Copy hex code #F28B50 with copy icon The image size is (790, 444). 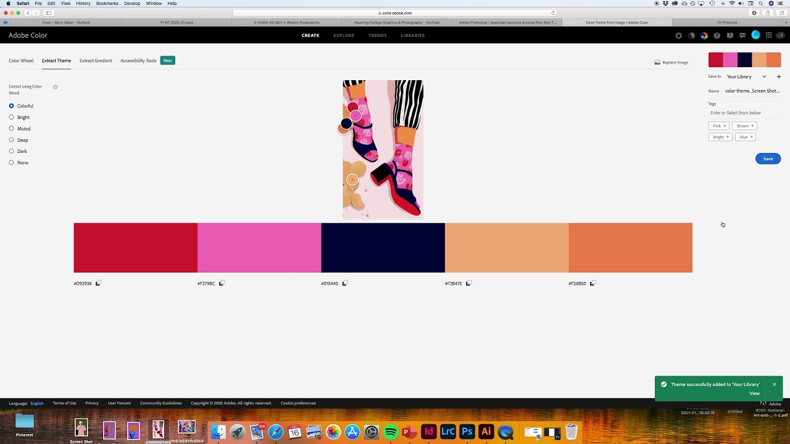tap(592, 284)
